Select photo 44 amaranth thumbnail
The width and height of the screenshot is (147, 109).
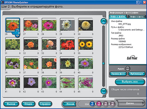tap(67, 83)
